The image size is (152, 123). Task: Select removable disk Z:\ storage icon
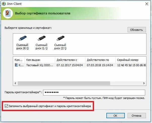pos(60,38)
